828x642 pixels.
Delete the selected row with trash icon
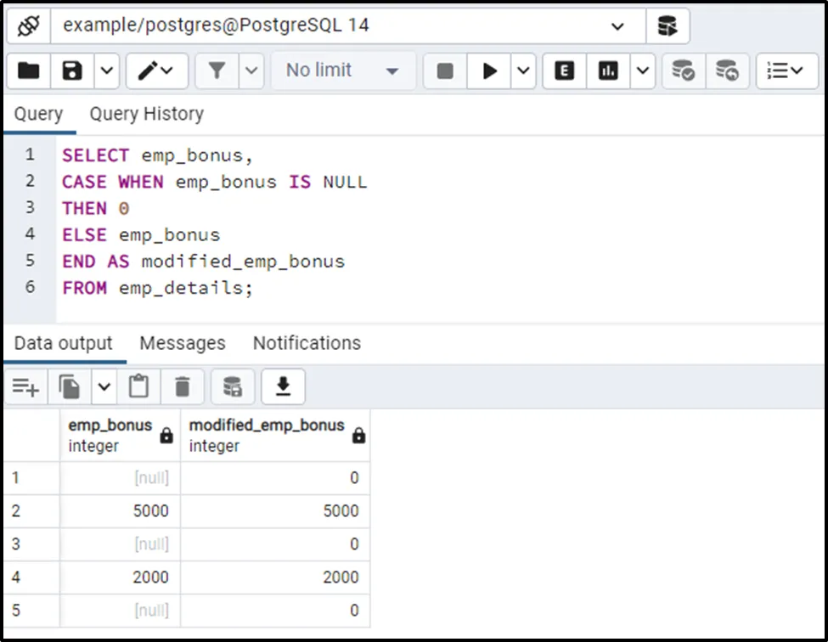pyautogui.click(x=182, y=387)
